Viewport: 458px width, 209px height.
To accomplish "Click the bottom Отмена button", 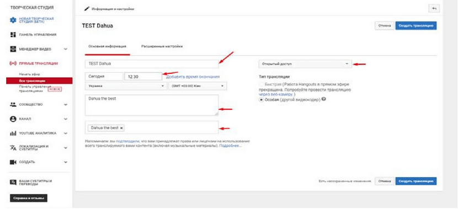I will tap(385, 181).
